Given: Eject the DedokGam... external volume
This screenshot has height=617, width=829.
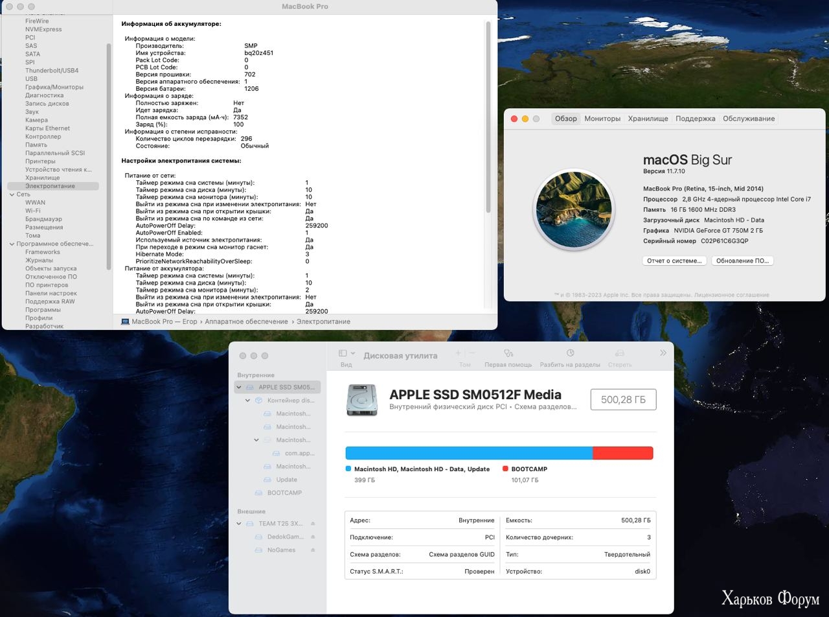Looking at the screenshot, I should tap(313, 537).
